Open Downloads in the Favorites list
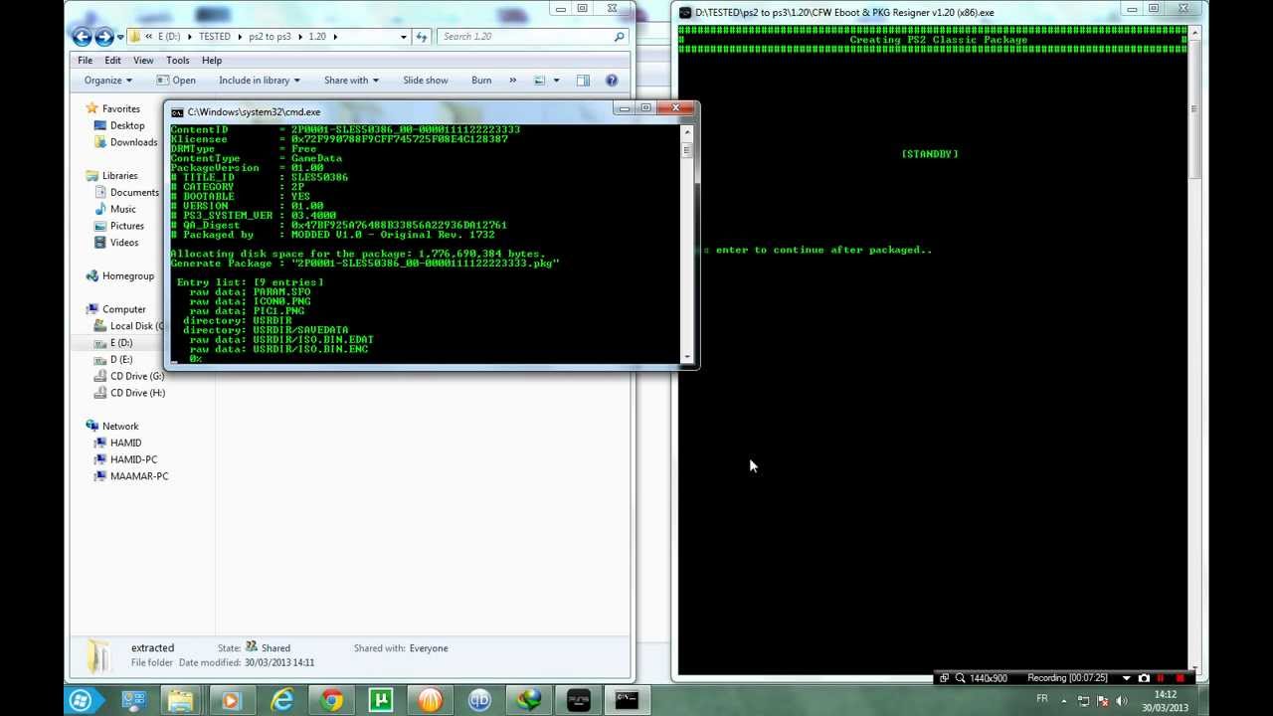Image resolution: width=1273 pixels, height=716 pixels. [133, 142]
